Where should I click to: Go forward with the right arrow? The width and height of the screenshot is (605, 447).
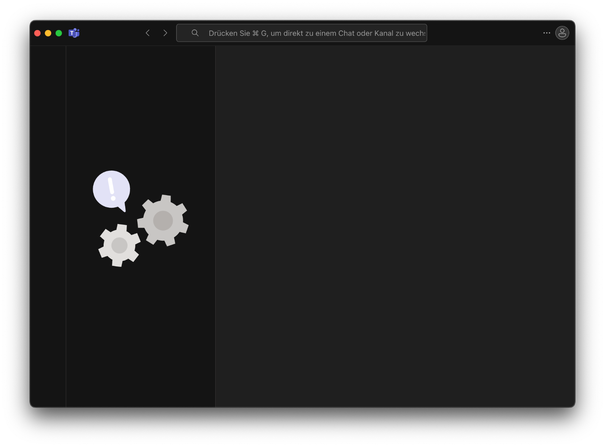tap(165, 33)
